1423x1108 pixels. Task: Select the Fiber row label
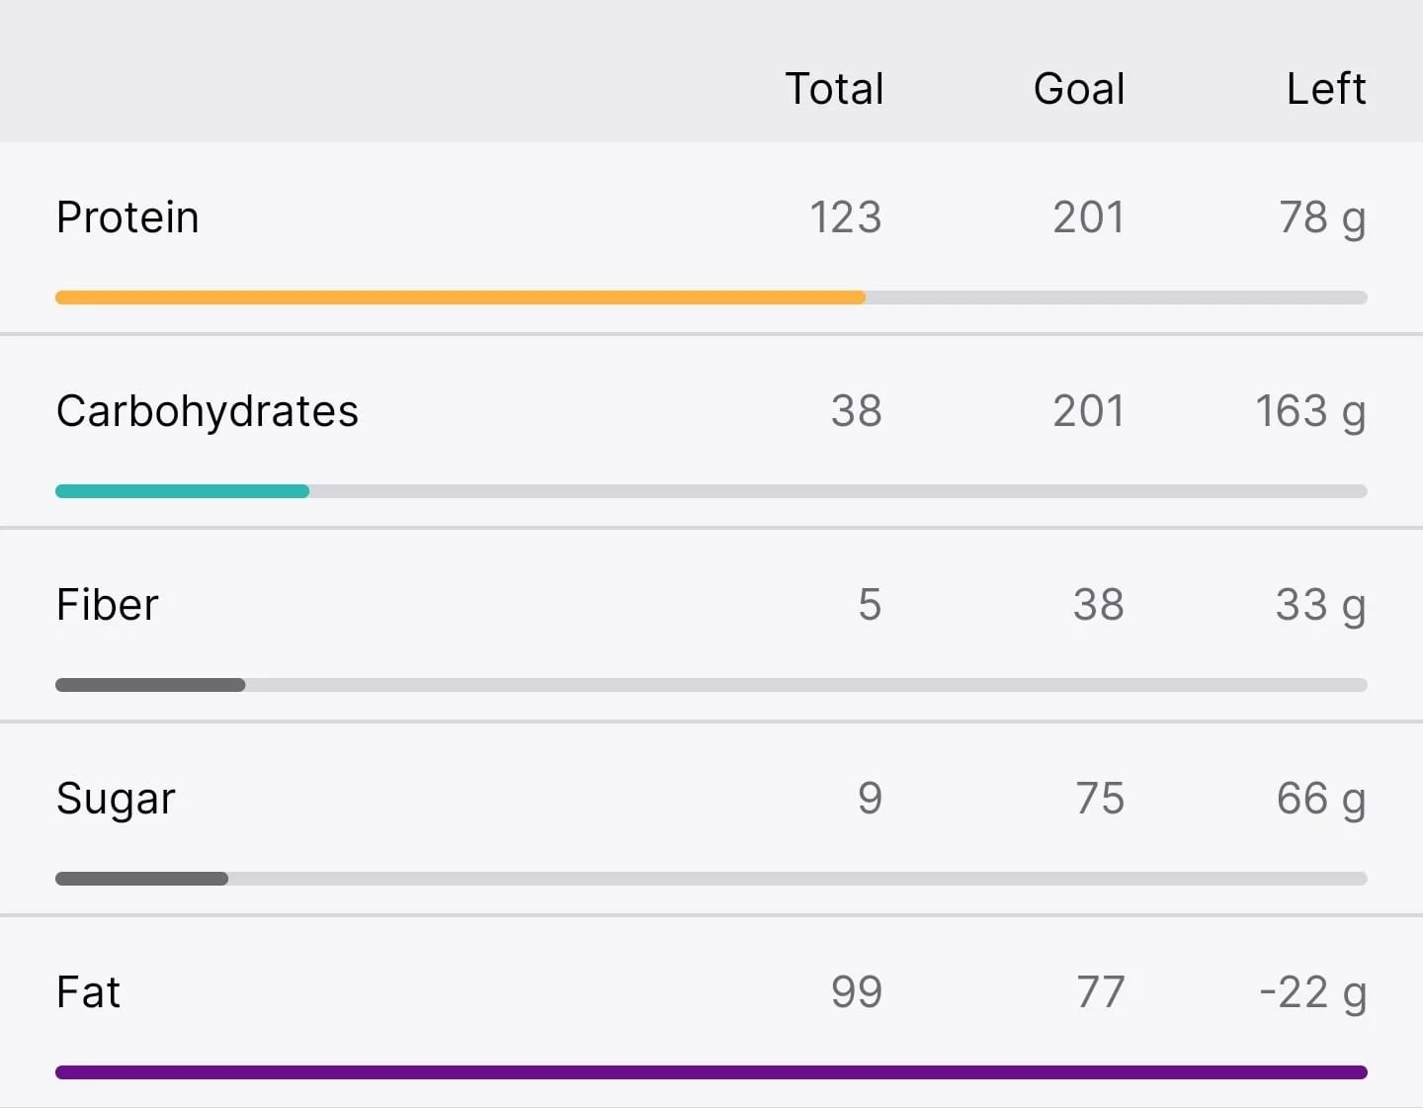[107, 605]
